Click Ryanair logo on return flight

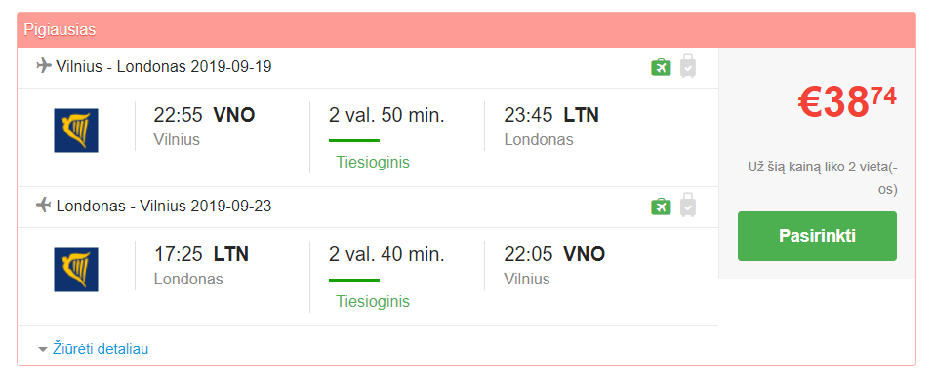[x=76, y=270]
